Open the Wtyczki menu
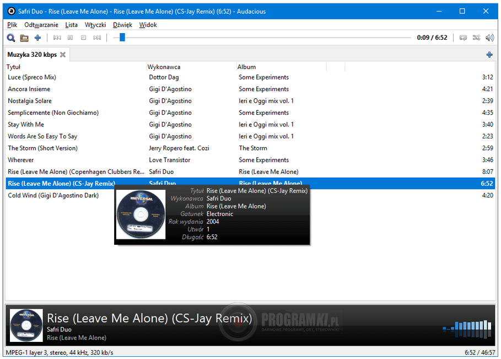501x359 pixels. click(95, 25)
